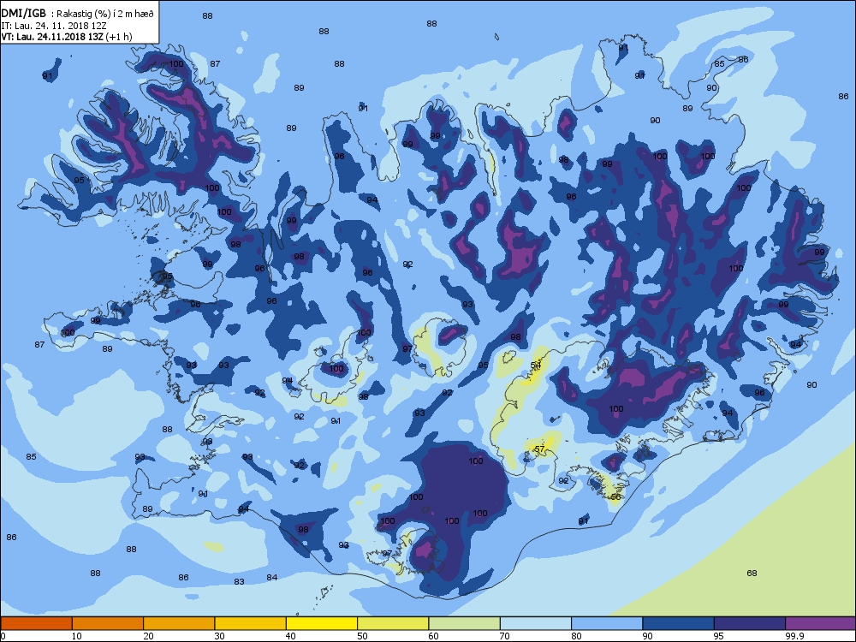This screenshot has height=642, width=856.
Task: Click the 40–50 bright yellow legend swatch
Action: pos(322,623)
